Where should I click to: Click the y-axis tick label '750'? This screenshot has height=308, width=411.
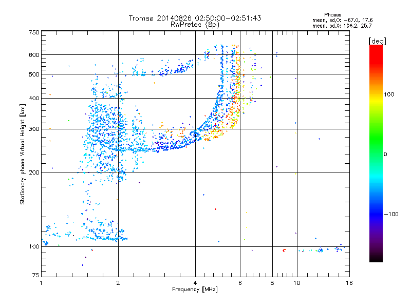[34, 32]
